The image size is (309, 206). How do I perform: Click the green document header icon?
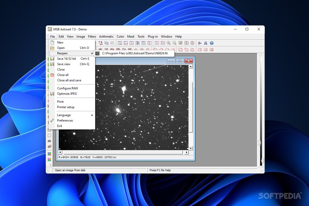(143, 43)
